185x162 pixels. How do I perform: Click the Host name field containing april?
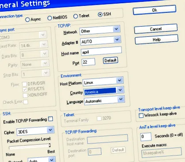click(101, 51)
